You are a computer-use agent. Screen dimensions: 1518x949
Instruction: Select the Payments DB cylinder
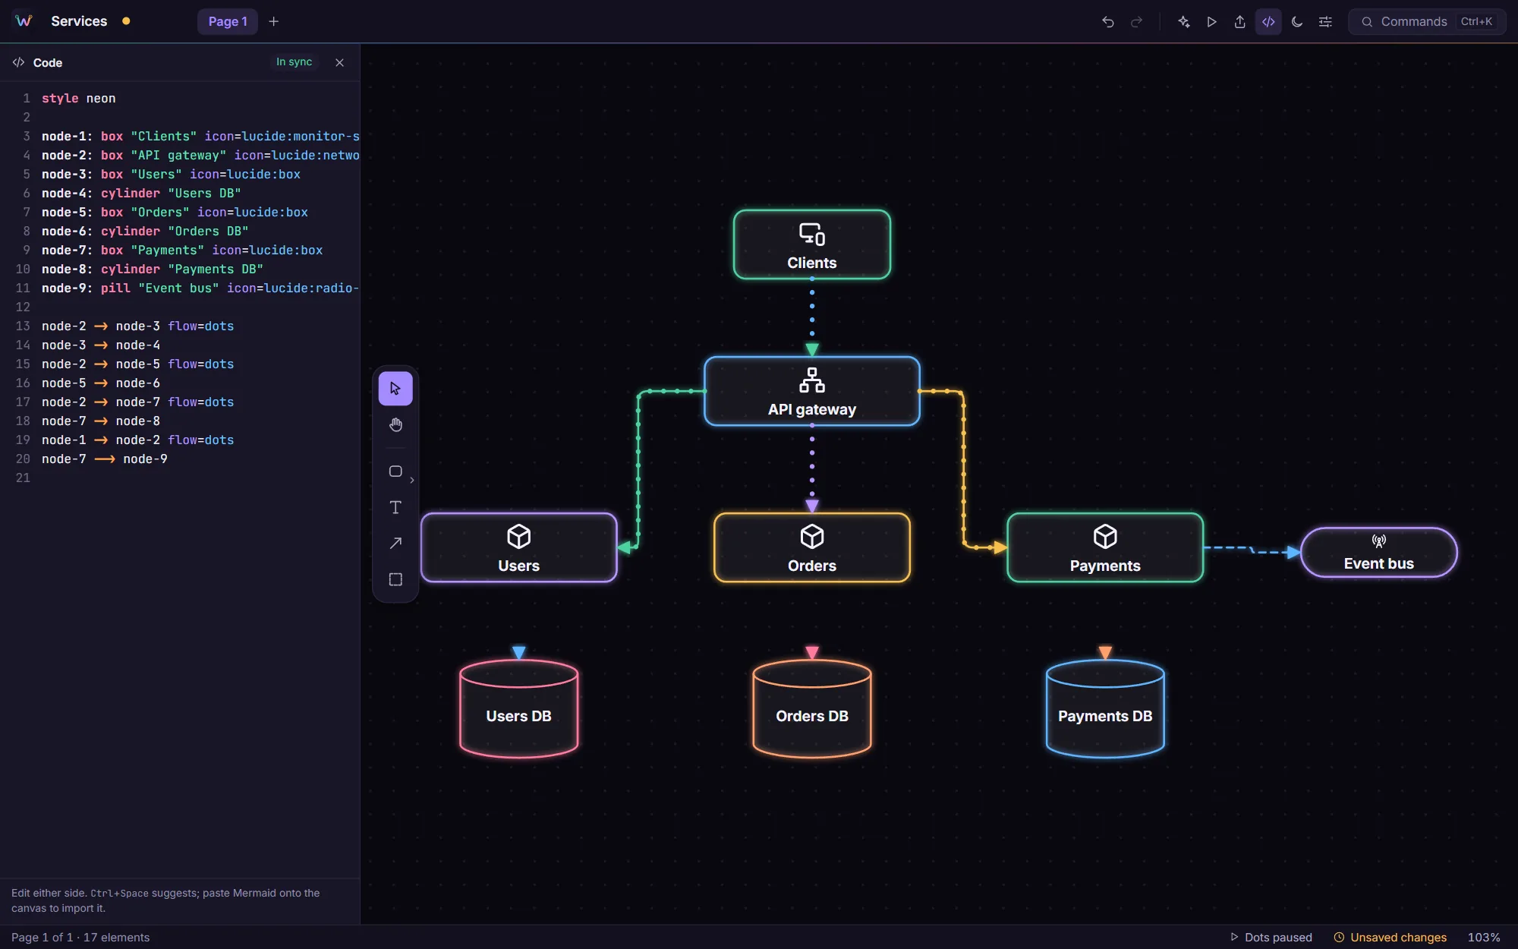pos(1105,709)
